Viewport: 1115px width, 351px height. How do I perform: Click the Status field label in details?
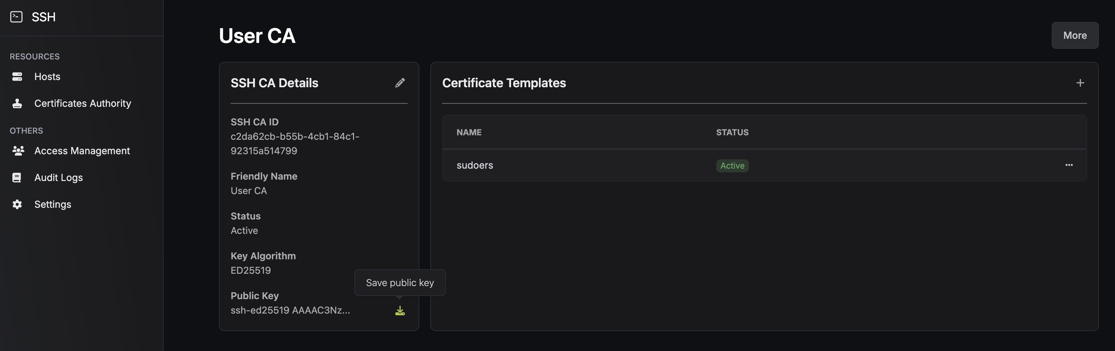[245, 216]
